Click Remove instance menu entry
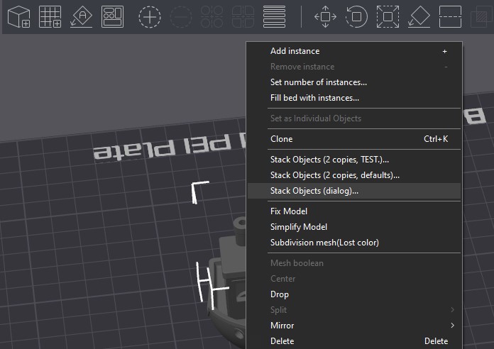Image resolution: width=494 pixels, height=349 pixels. 354,67
